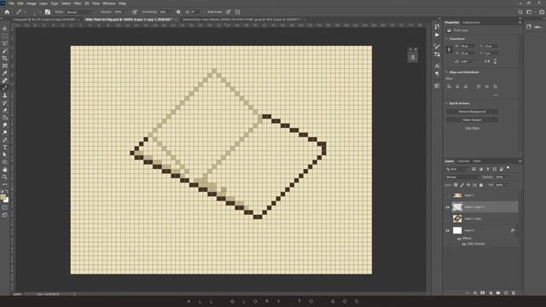Select the Clone Stamp tool
The height and width of the screenshot is (307, 546).
pos(5,96)
